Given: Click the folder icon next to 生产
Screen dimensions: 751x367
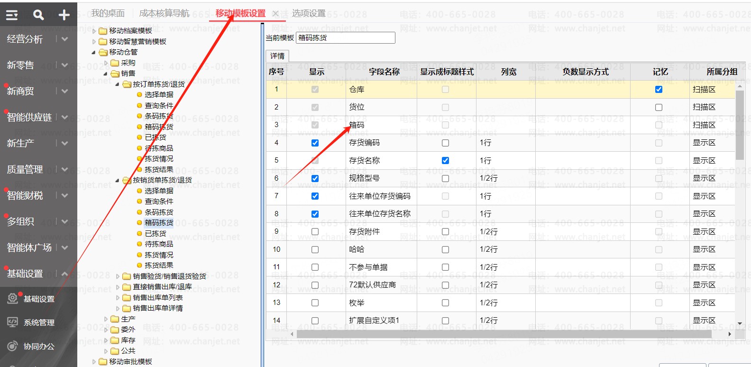Looking at the screenshot, I should click(x=115, y=319).
